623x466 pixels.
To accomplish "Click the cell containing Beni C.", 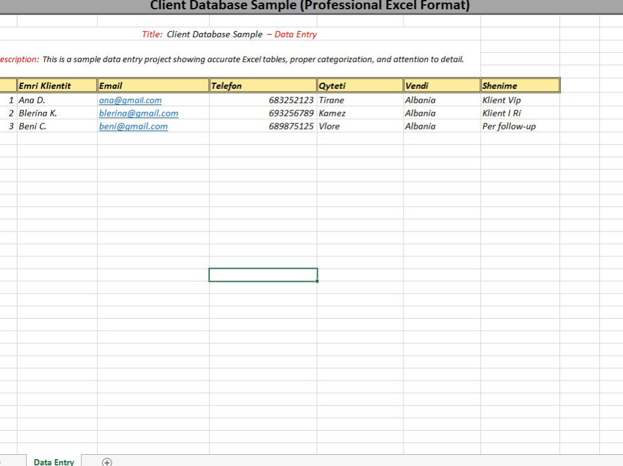I will click(x=57, y=126).
